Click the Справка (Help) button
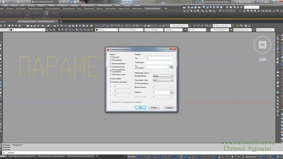 click(x=169, y=108)
